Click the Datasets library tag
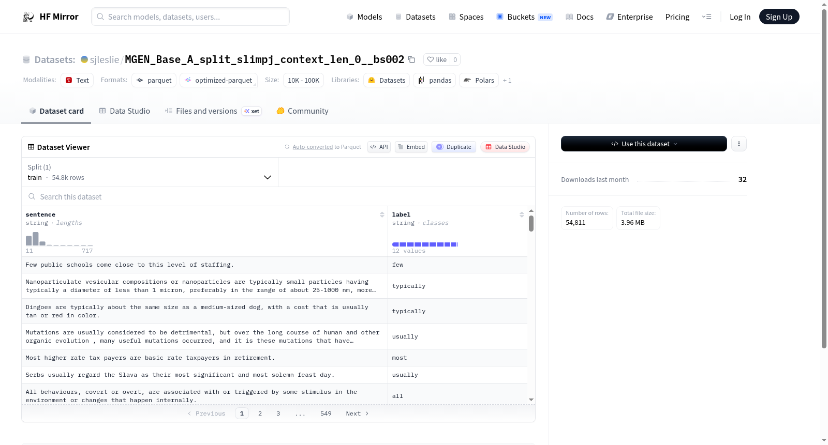828x445 pixels. [x=387, y=80]
